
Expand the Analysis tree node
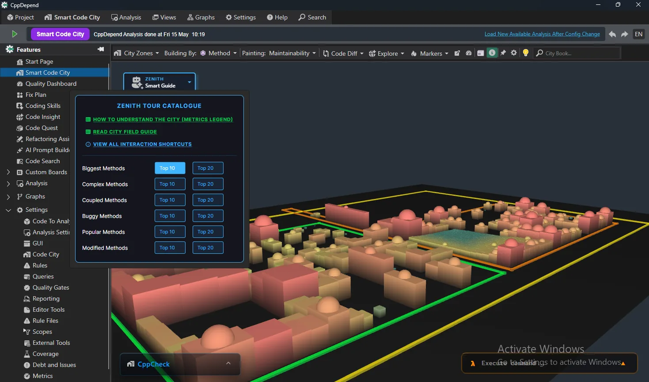pos(8,183)
